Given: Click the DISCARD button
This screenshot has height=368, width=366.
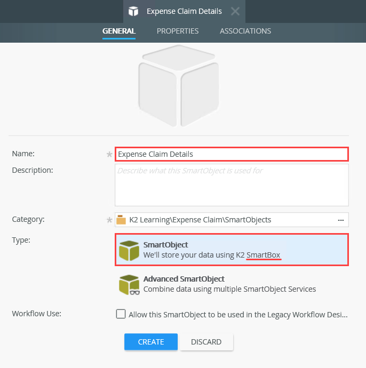Looking at the screenshot, I should [x=206, y=342].
